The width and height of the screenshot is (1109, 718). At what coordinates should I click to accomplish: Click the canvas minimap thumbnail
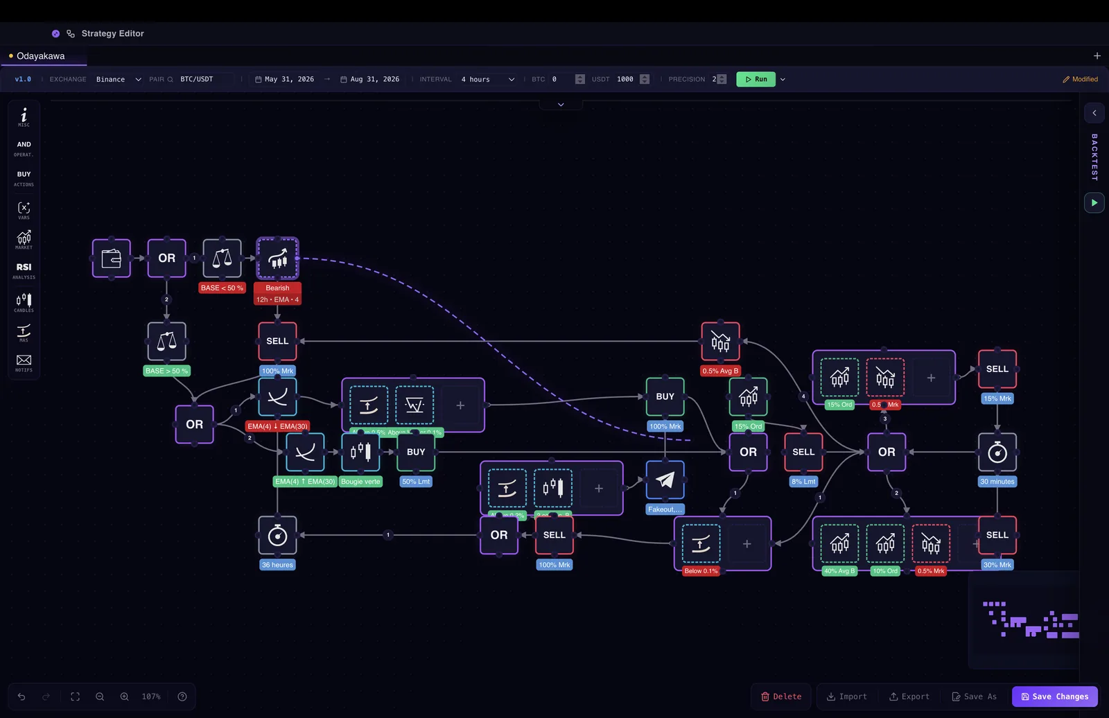pyautogui.click(x=1024, y=619)
